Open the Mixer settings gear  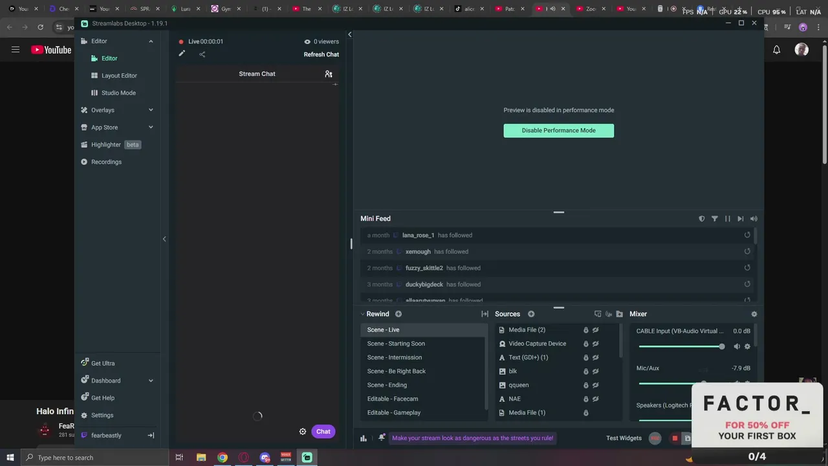click(754, 314)
